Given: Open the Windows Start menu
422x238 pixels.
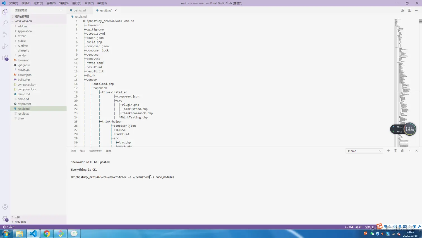Looking at the screenshot, I should pos(6,234).
